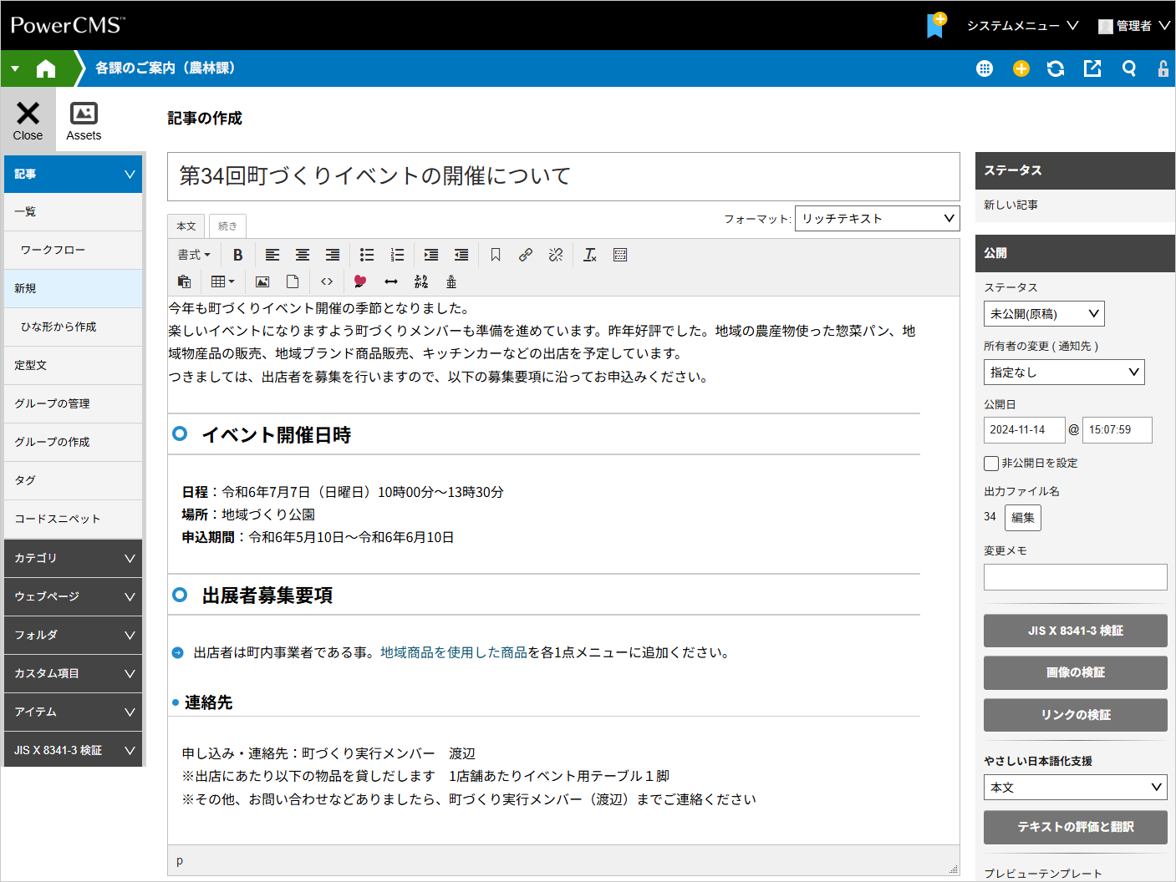Click the yellow plus create icon

pyautogui.click(x=1021, y=68)
